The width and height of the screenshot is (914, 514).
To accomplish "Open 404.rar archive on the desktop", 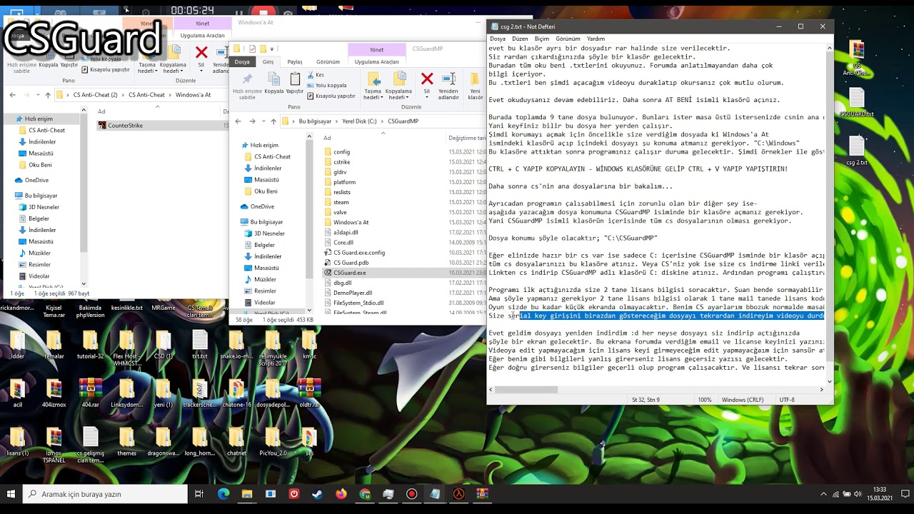I will 90,393.
